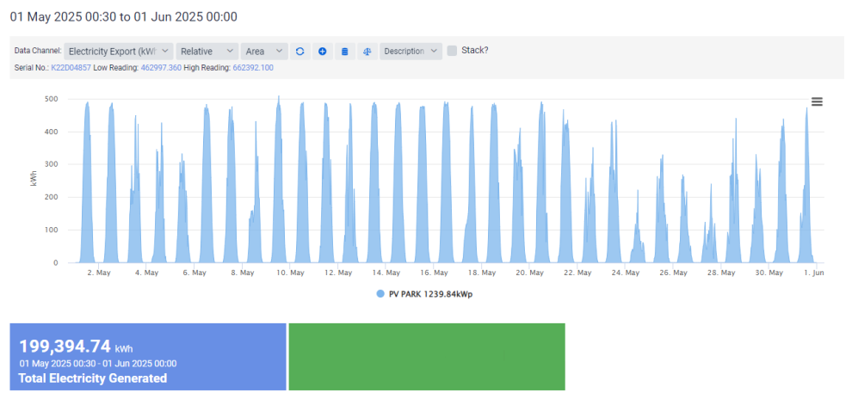Screen dimensions: 852x393
Task: Enable the Stack? checkbox
Action: click(x=452, y=51)
